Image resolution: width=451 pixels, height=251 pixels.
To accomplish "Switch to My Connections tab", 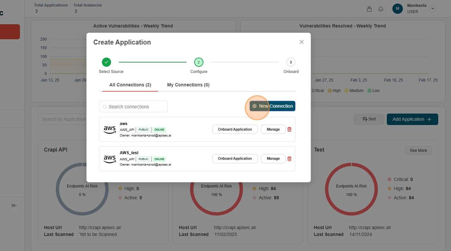I will point(188,85).
